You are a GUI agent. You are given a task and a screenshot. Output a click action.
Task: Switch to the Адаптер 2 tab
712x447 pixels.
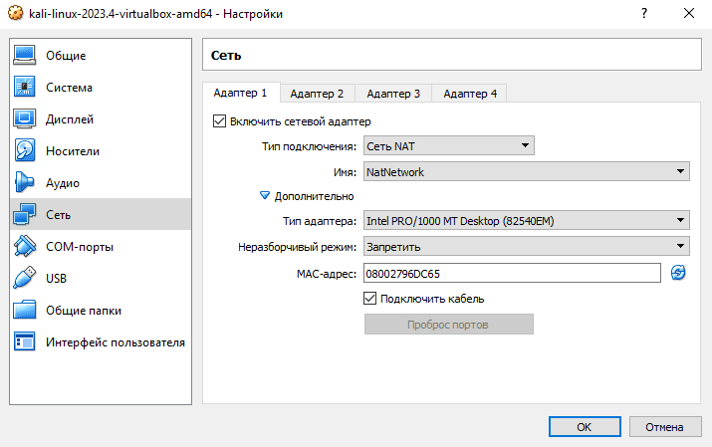[317, 94]
